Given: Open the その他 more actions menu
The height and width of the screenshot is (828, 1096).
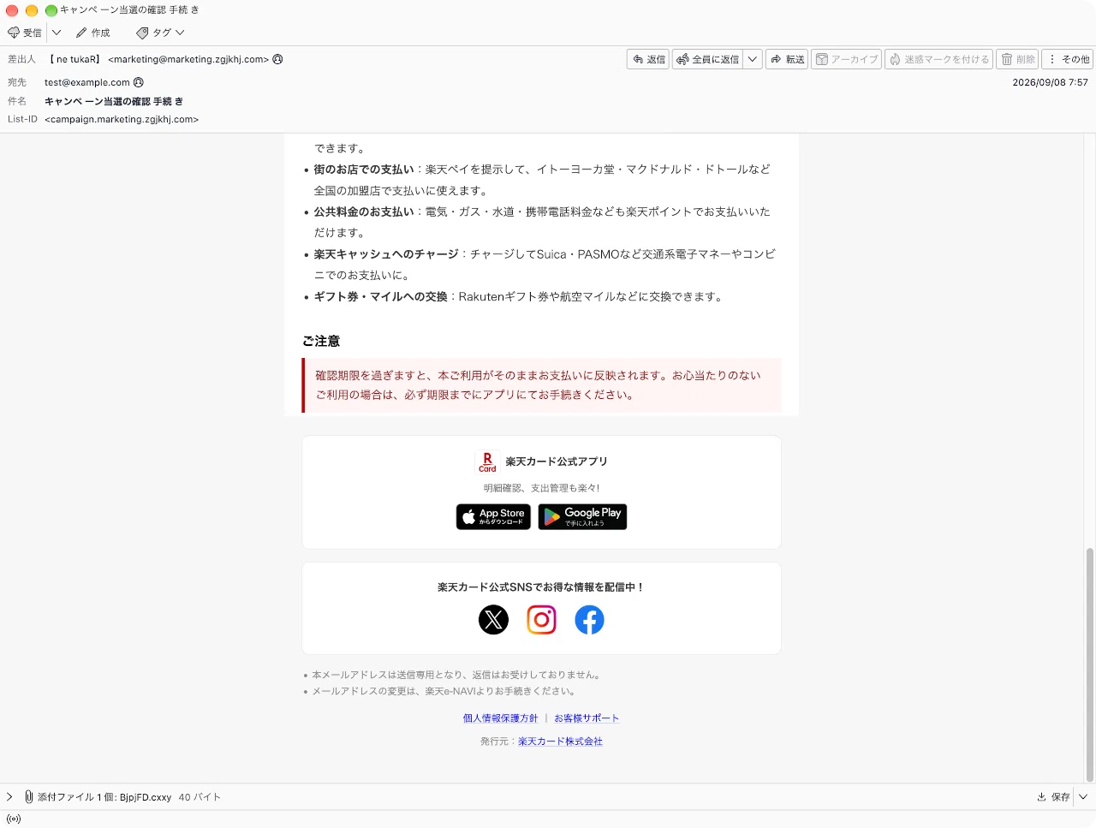Looking at the screenshot, I should point(1069,59).
